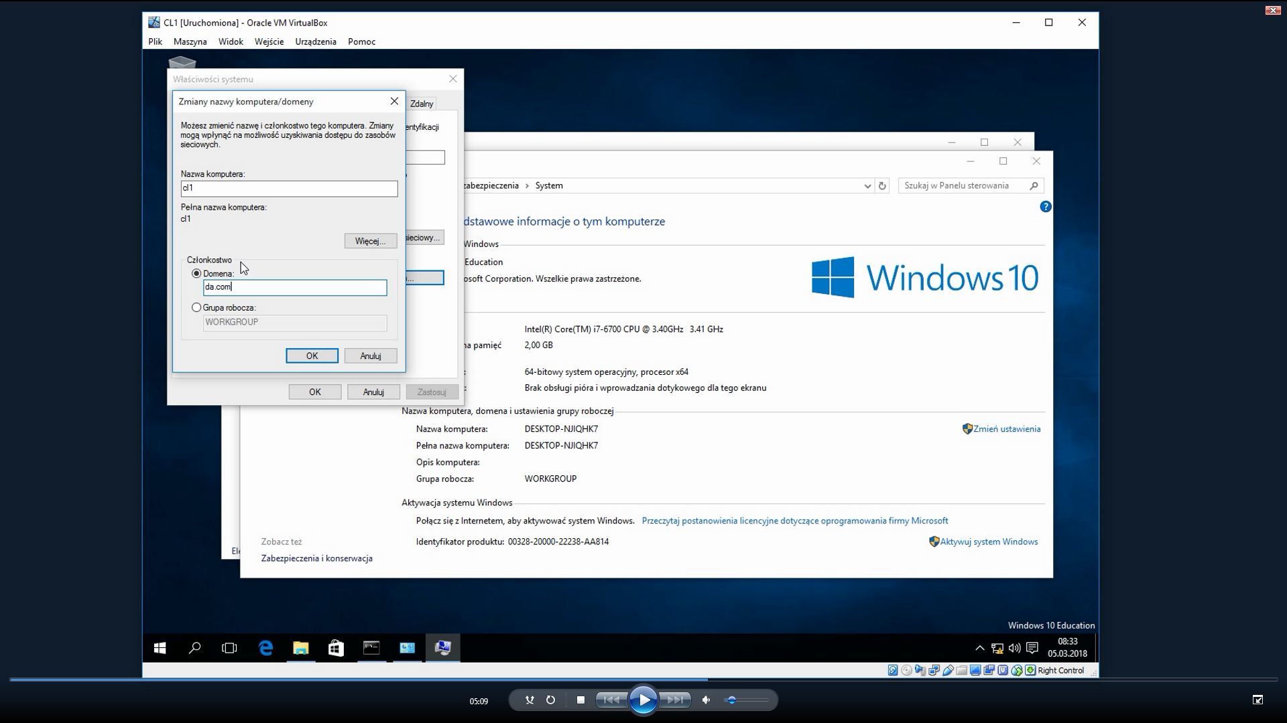The image size is (1287, 723).
Task: Click the Windows Start button in the VM taskbar
Action: tap(160, 648)
